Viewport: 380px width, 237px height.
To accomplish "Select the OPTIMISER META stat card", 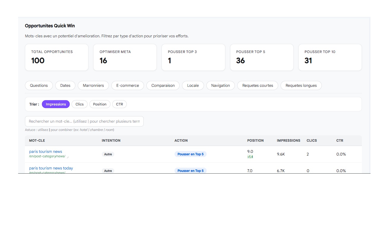I will (x=125, y=57).
